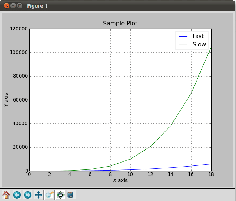
Task: Click the Fast legend entry
Action: 198,36
